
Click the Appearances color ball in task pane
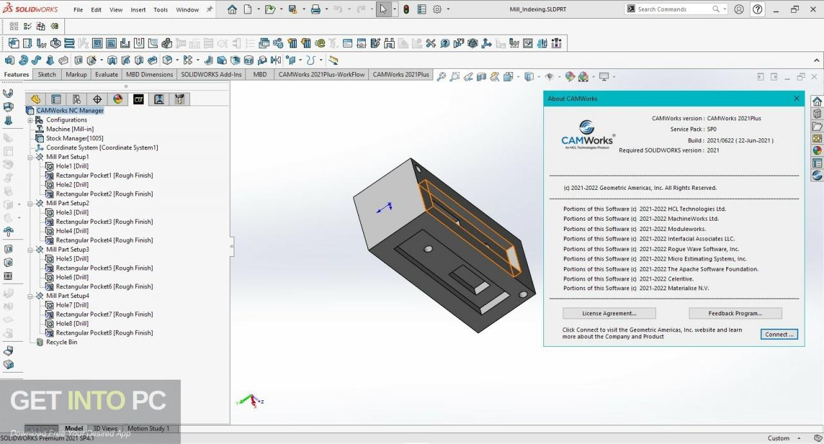click(x=817, y=151)
